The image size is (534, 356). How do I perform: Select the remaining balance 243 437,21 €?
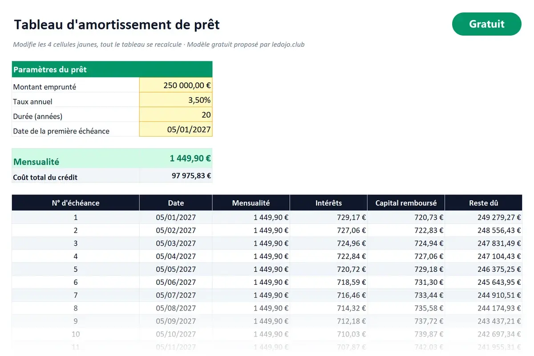[483, 320]
